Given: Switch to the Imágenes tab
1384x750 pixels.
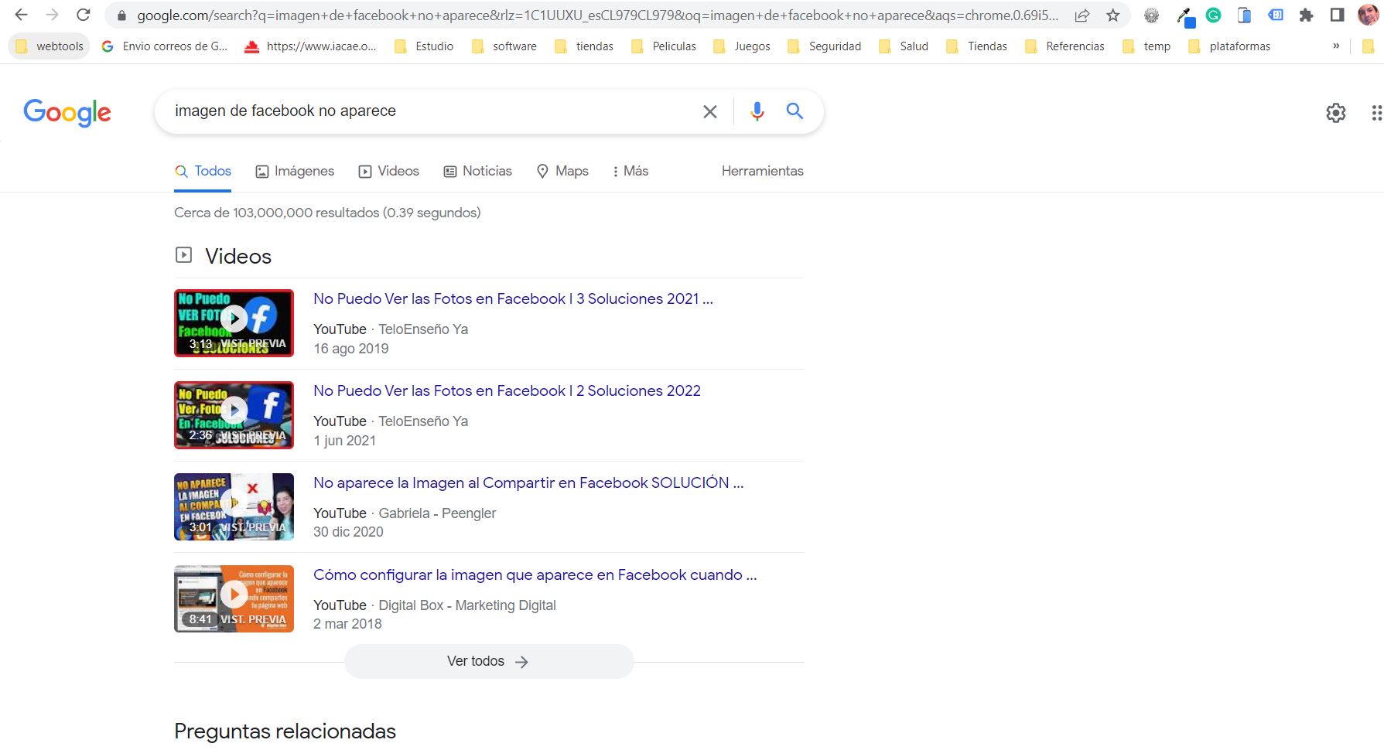Looking at the screenshot, I should pos(295,171).
